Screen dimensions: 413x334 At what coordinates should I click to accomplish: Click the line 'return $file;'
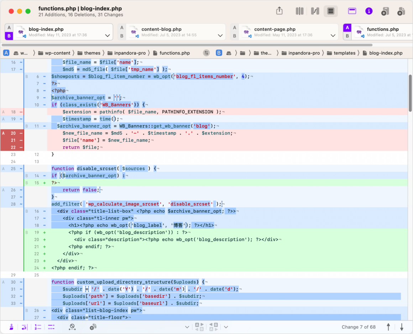(x=81, y=147)
